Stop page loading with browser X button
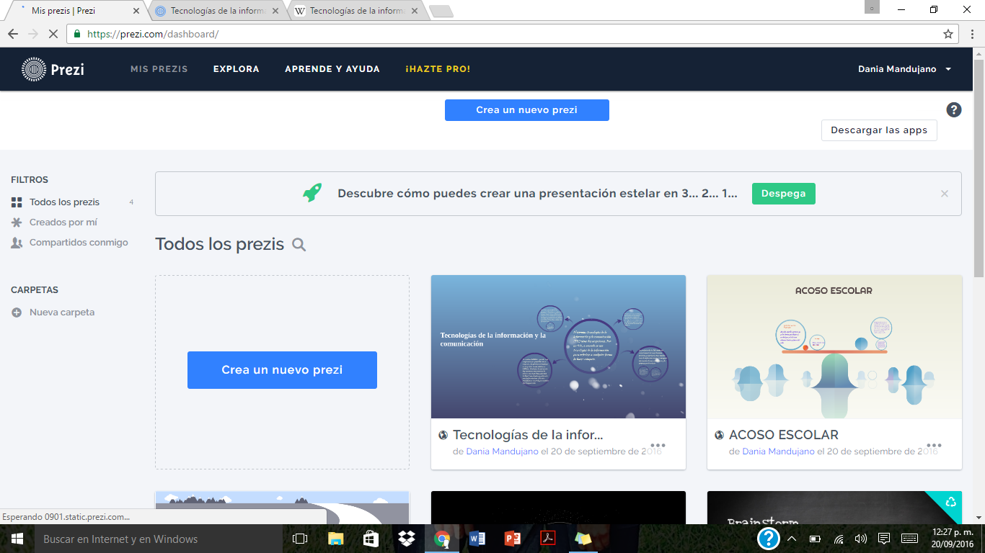Screen dimensions: 985x553 tap(55, 34)
